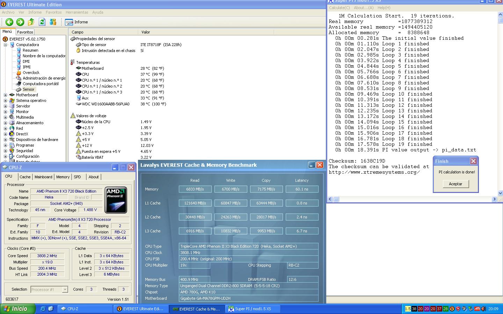The image size is (503, 314).
Task: Click the Intrusión detectada lock icon
Action: pos(78,51)
